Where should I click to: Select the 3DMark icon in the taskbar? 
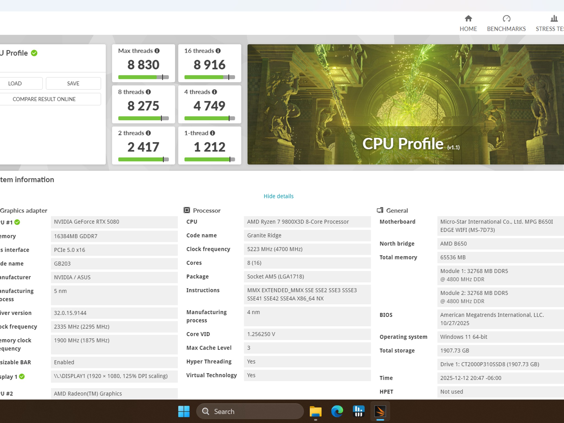pyautogui.click(x=380, y=411)
